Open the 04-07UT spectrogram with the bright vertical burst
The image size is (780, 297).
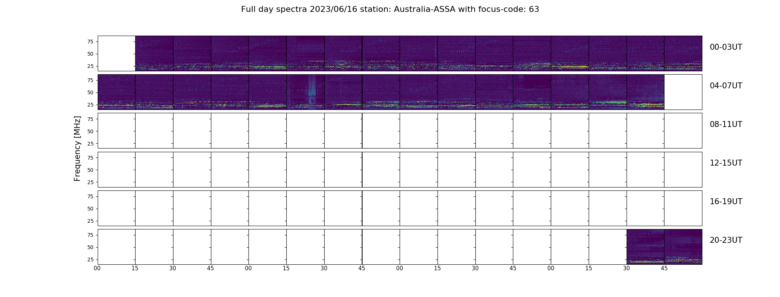click(305, 92)
